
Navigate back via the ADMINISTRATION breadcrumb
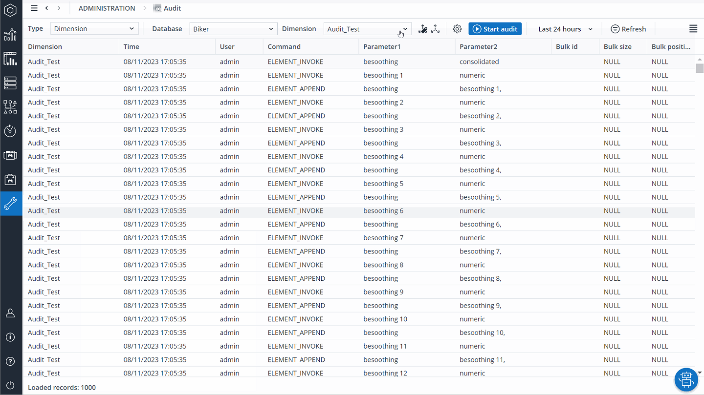pos(107,8)
